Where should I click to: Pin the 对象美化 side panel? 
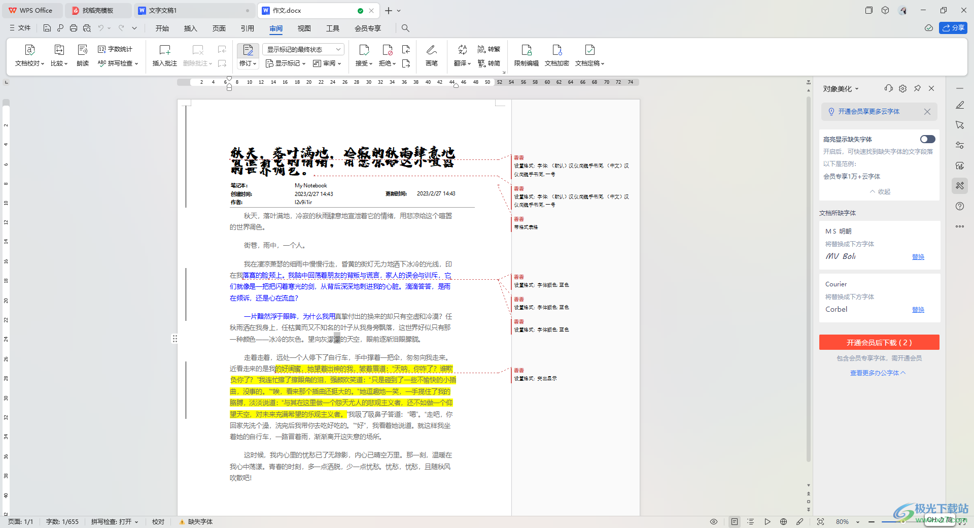(x=917, y=88)
